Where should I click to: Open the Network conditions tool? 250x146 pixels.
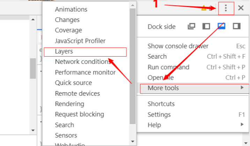click(x=83, y=62)
